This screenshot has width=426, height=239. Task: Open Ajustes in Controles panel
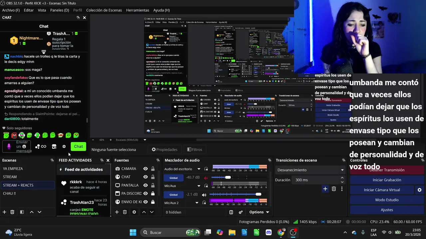pos(387,210)
